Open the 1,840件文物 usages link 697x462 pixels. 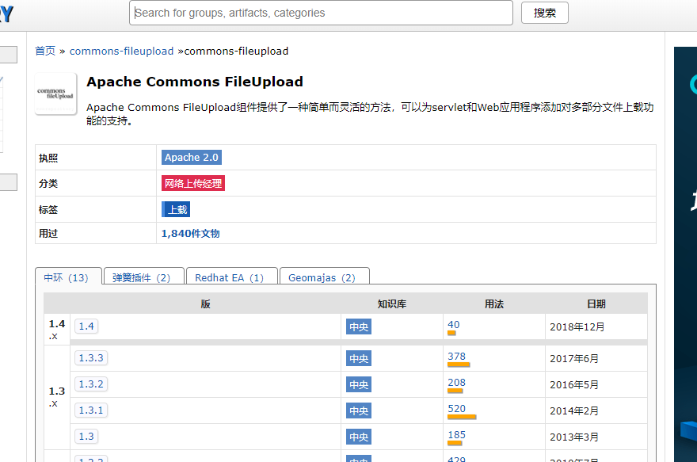[x=190, y=234]
